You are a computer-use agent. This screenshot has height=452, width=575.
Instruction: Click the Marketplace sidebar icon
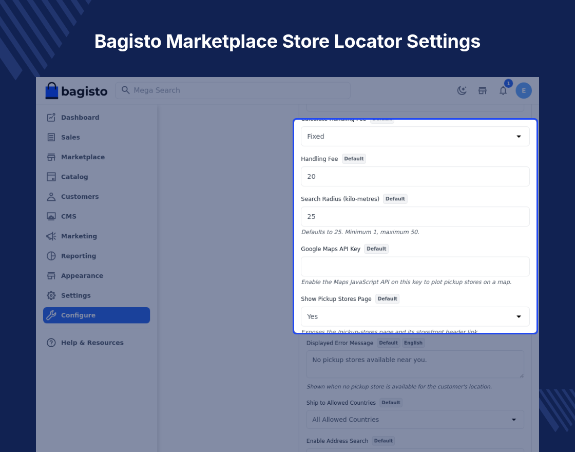coord(51,157)
